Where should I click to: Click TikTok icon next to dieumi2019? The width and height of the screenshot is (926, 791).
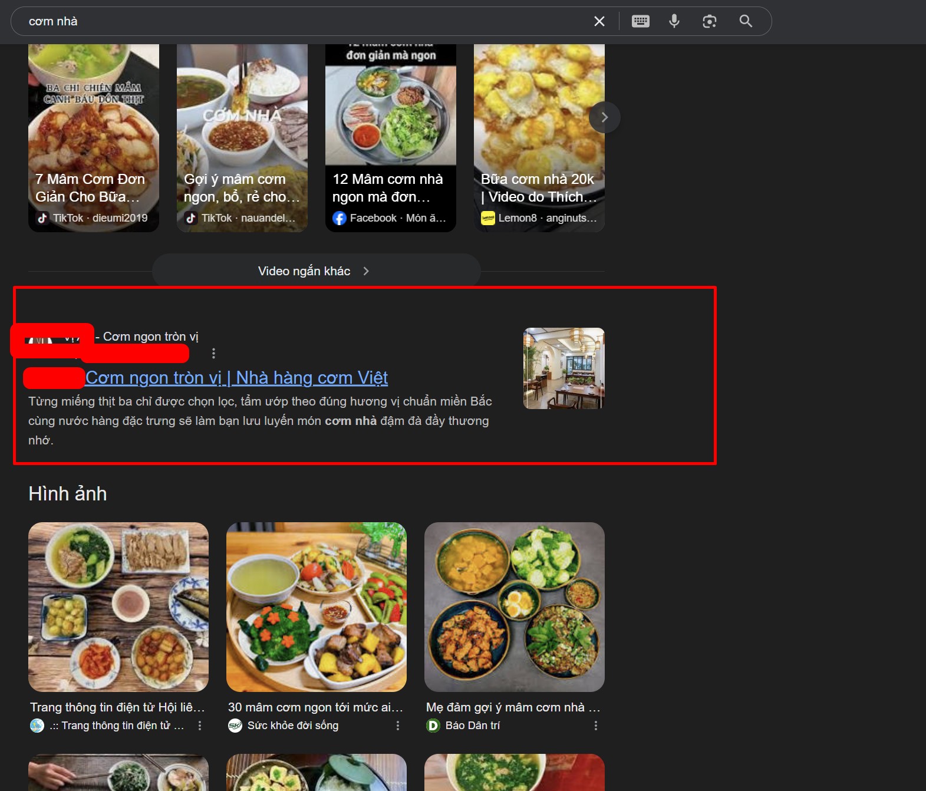[x=42, y=218]
